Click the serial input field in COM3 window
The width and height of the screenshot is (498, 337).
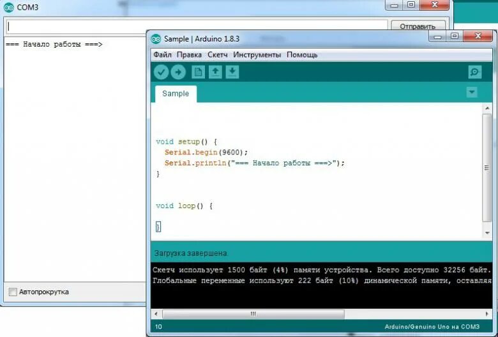pos(197,26)
